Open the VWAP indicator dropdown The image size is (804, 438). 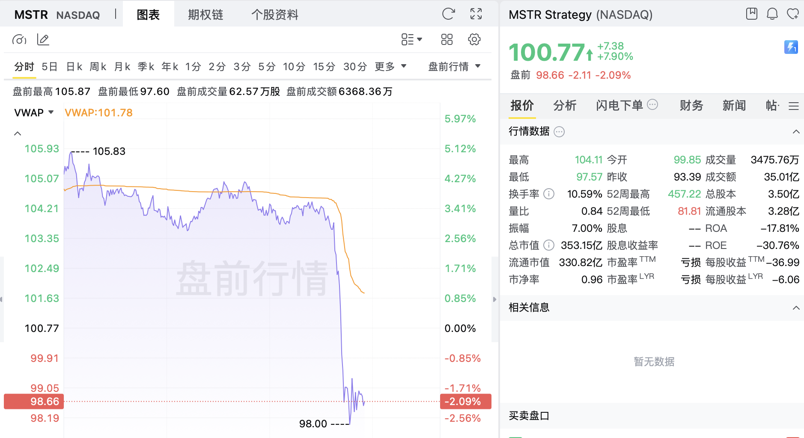click(x=34, y=112)
